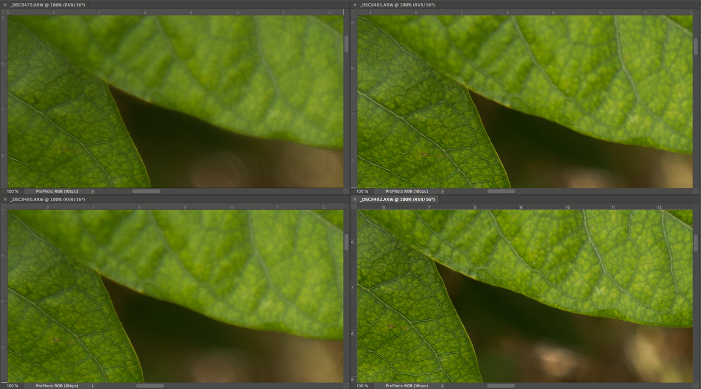Activate the _DSC8479.ARW document tab

47,5
